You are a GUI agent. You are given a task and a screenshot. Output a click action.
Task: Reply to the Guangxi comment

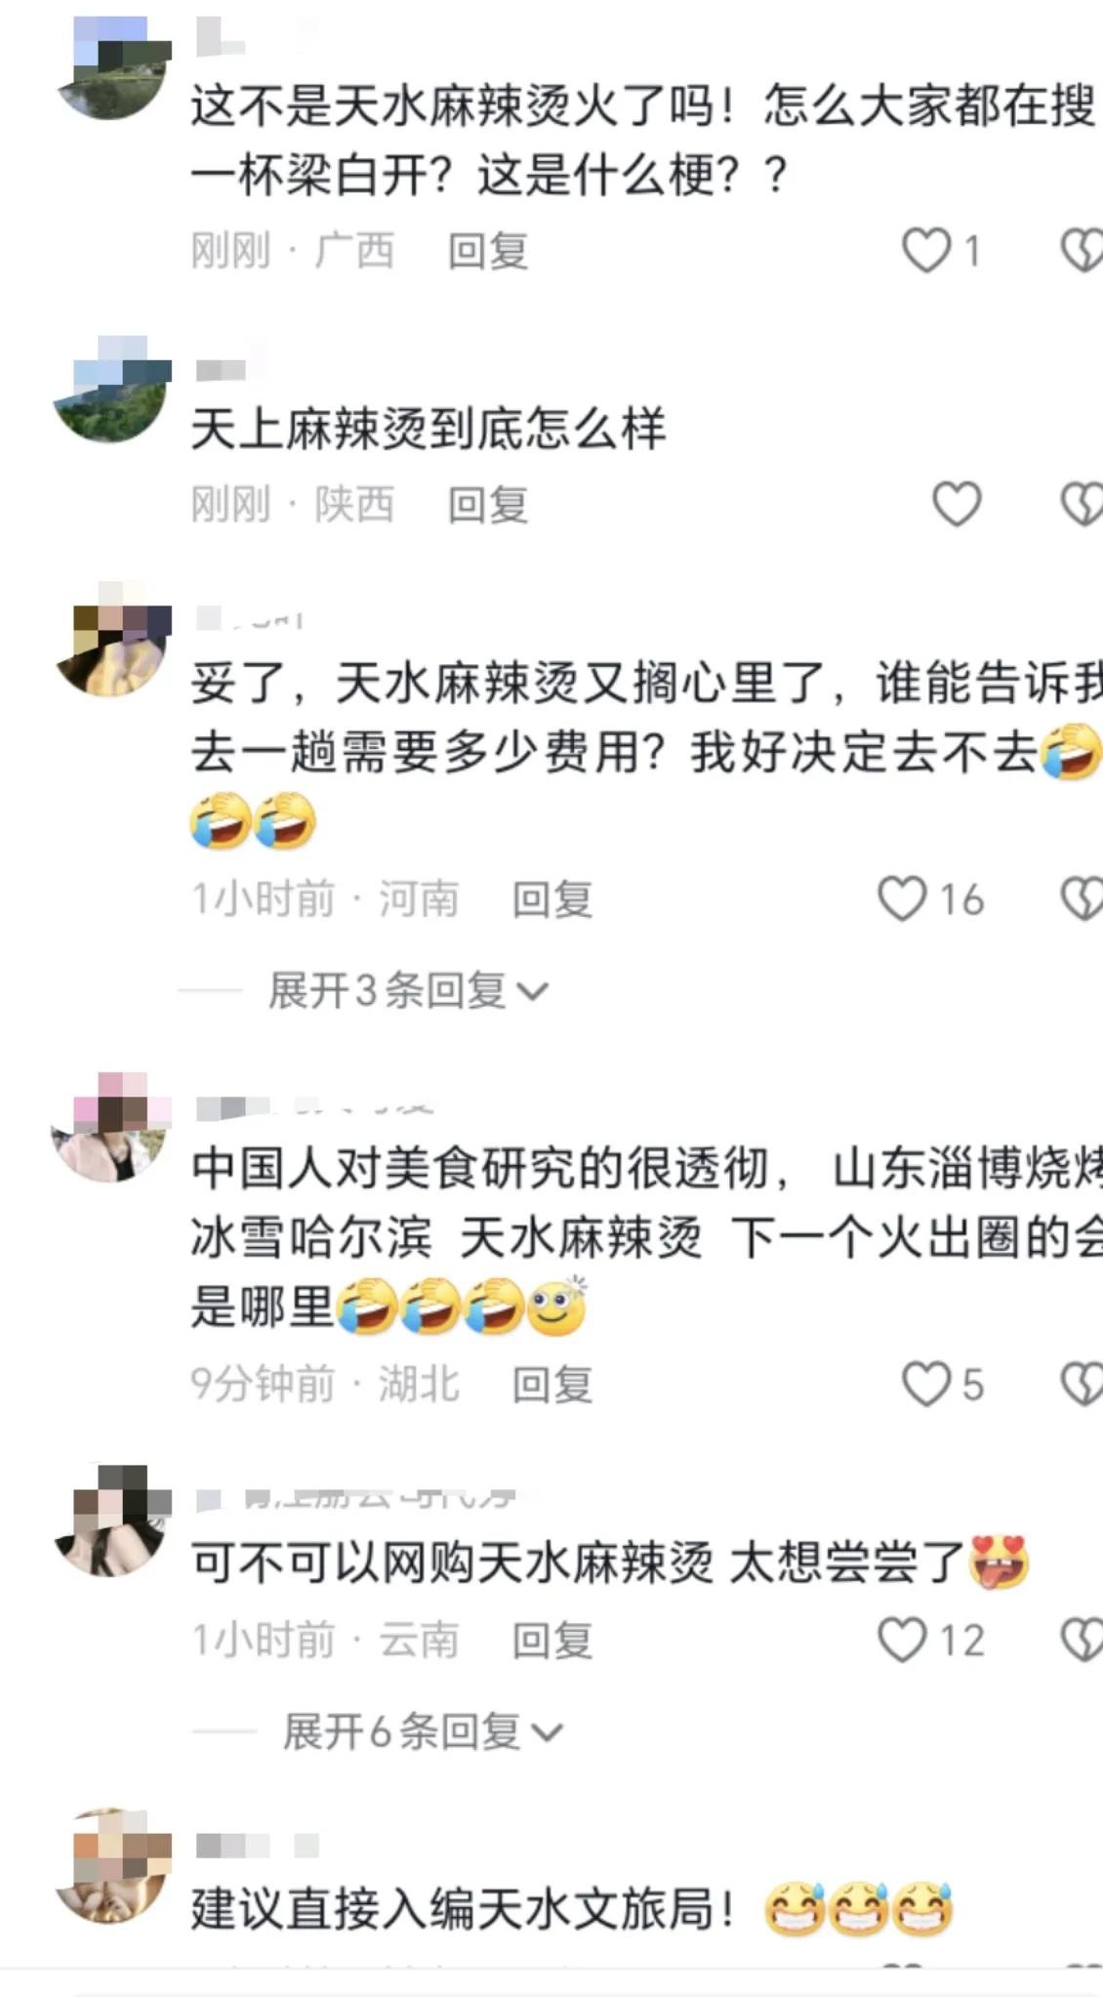tap(488, 251)
